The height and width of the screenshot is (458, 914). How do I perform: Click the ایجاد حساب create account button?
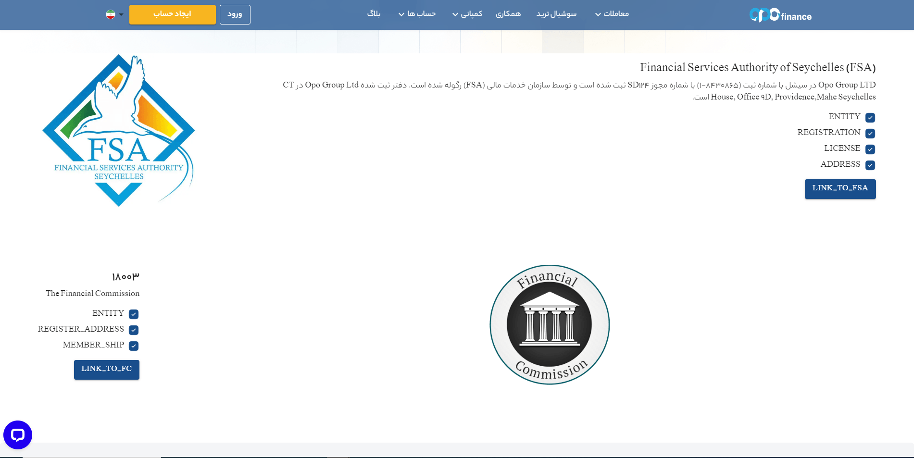coord(172,14)
